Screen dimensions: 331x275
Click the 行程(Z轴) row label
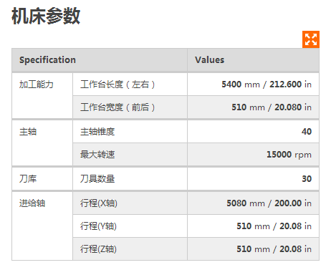[98, 249]
